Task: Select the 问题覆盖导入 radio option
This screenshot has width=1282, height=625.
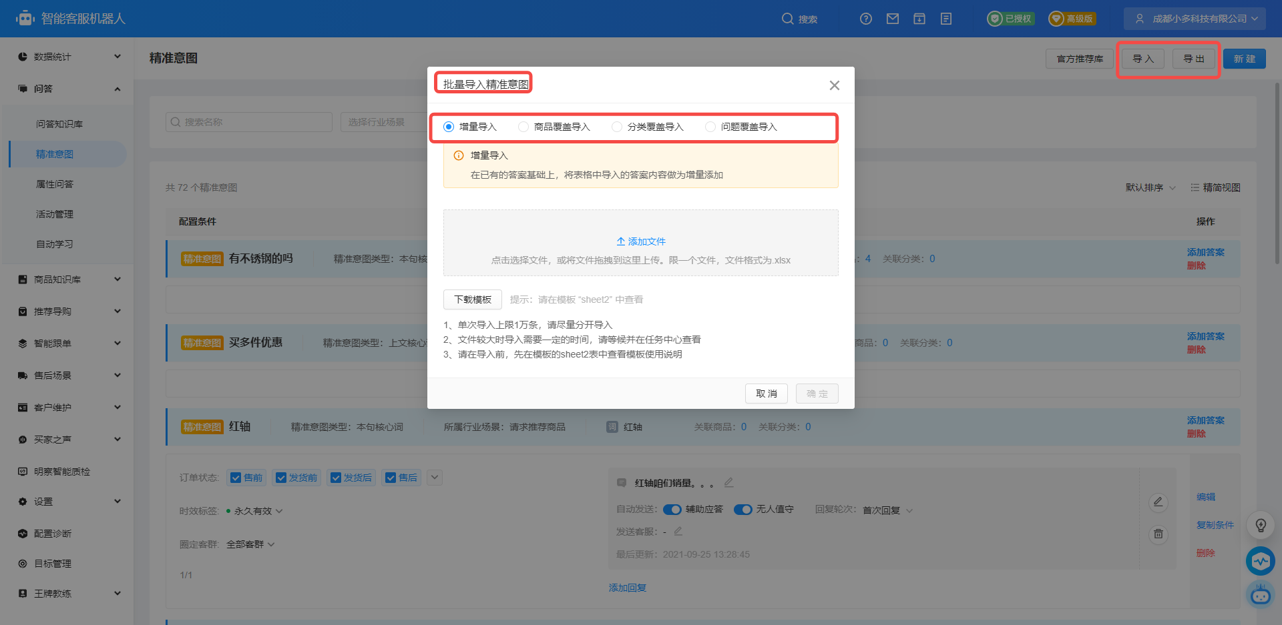Action: pos(710,127)
